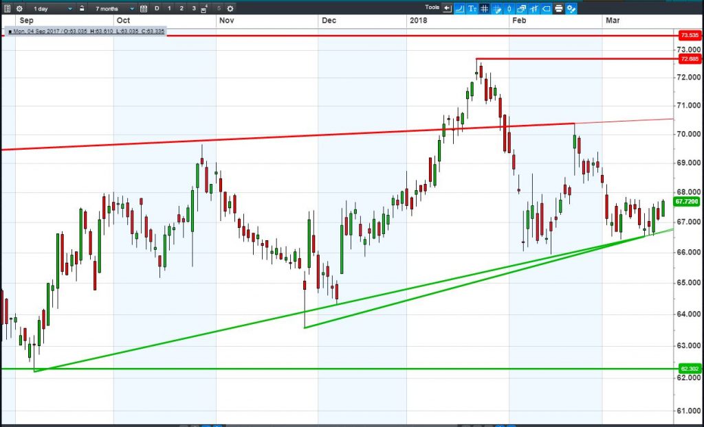Open preset settings gear after preset 5
This screenshot has width=704, height=427.
pos(230,8)
